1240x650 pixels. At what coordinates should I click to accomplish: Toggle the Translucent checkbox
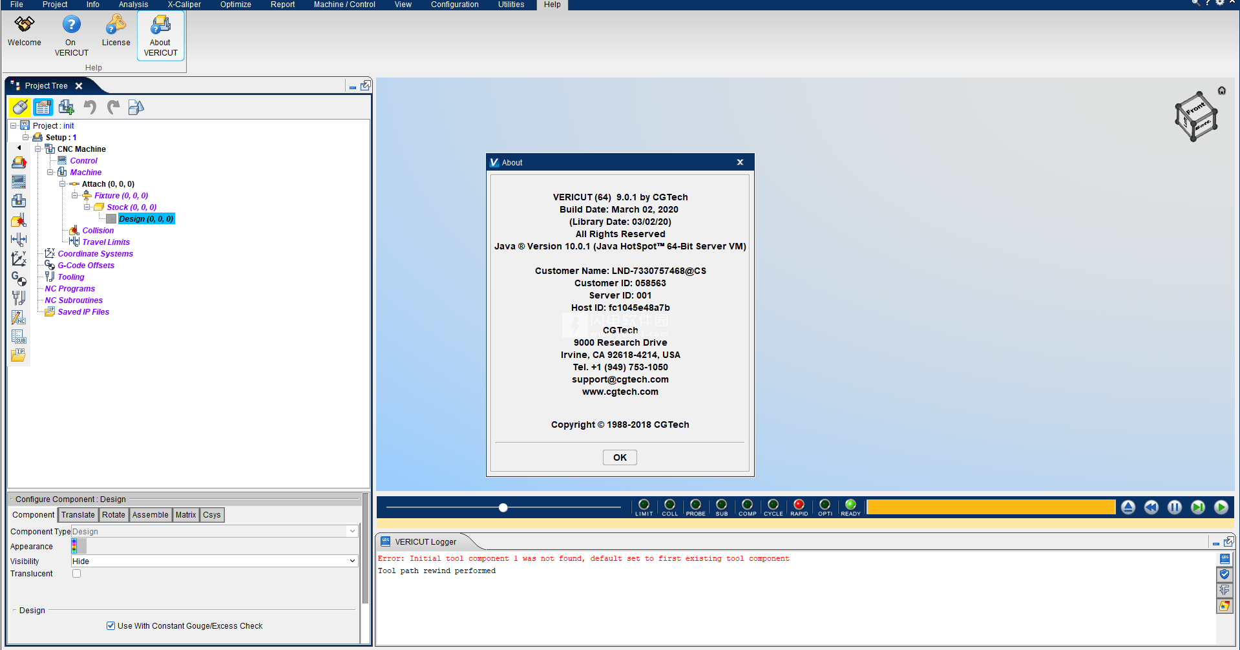77,574
